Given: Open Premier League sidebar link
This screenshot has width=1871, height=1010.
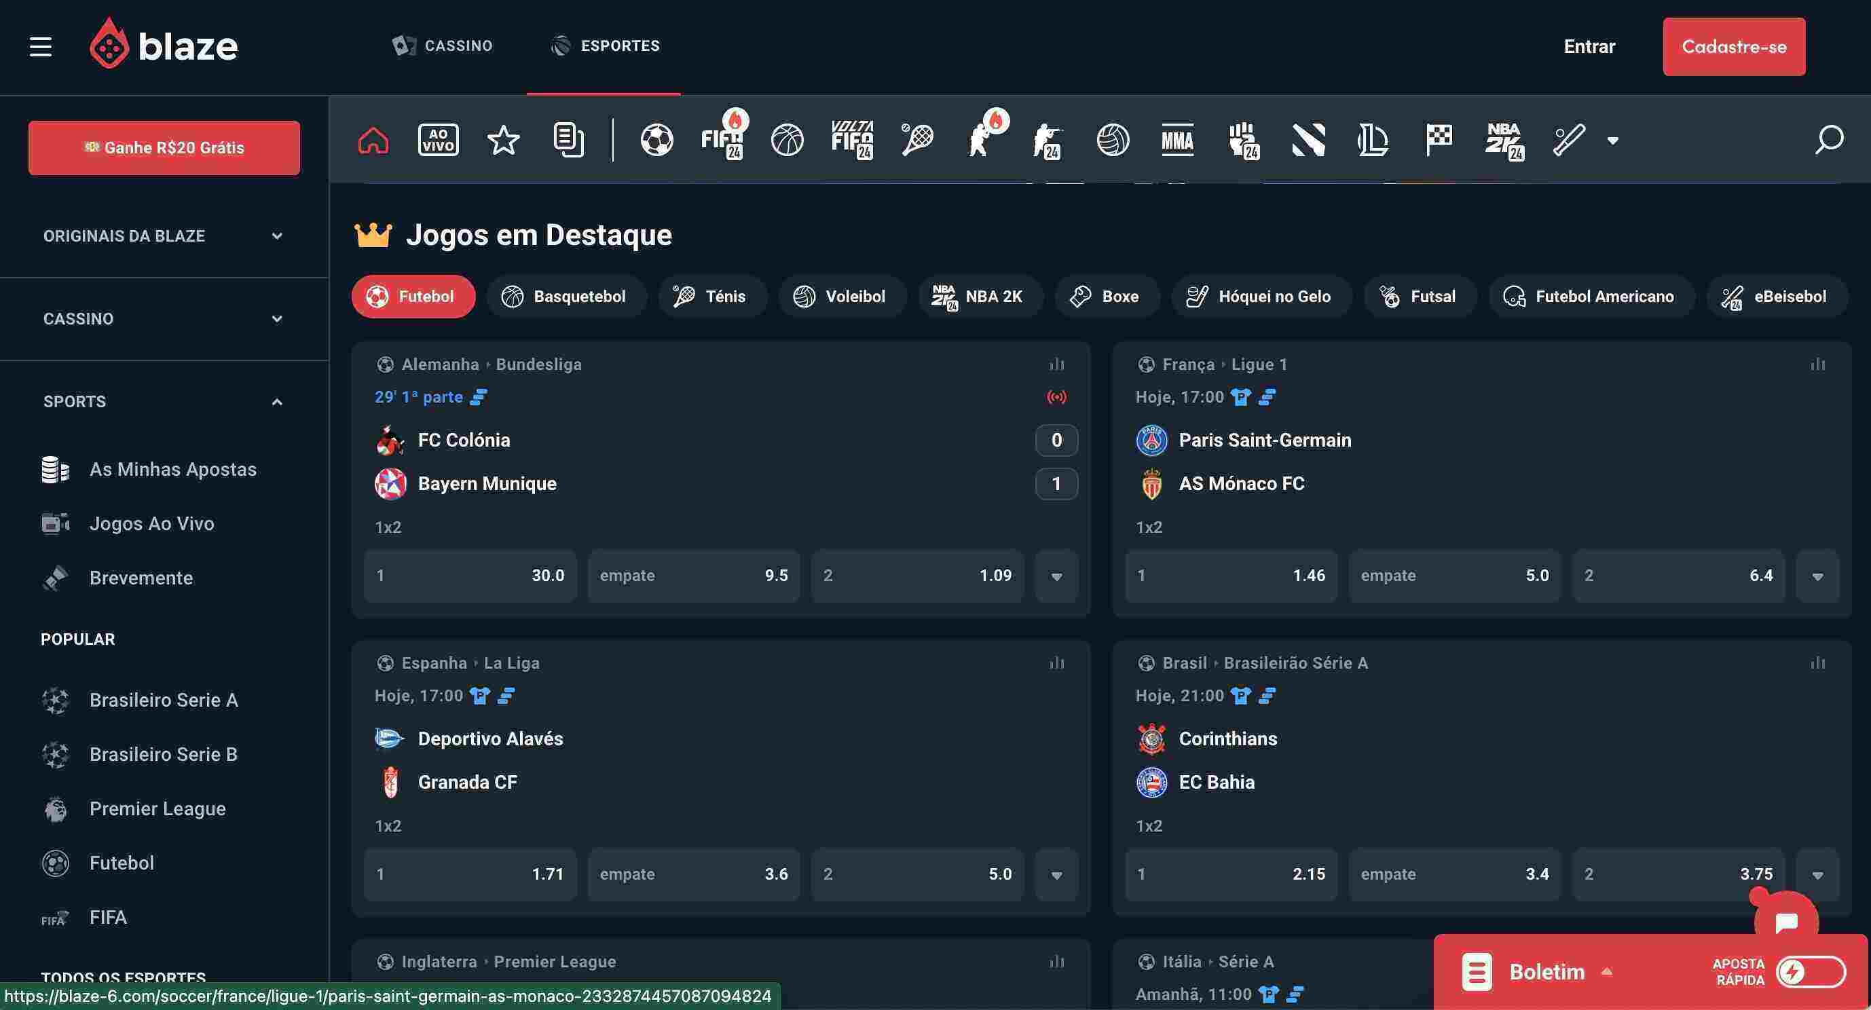Looking at the screenshot, I should [134, 809].
